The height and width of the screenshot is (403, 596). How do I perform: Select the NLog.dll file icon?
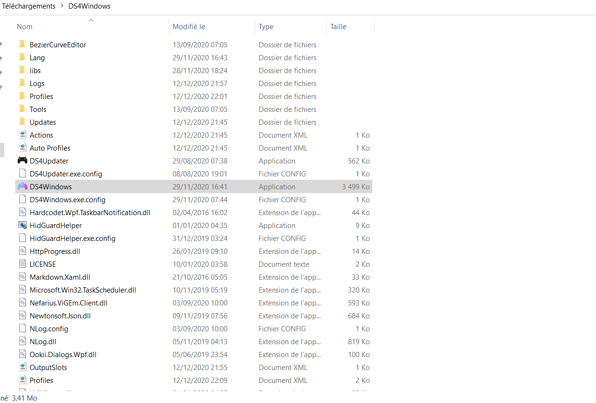pos(22,341)
